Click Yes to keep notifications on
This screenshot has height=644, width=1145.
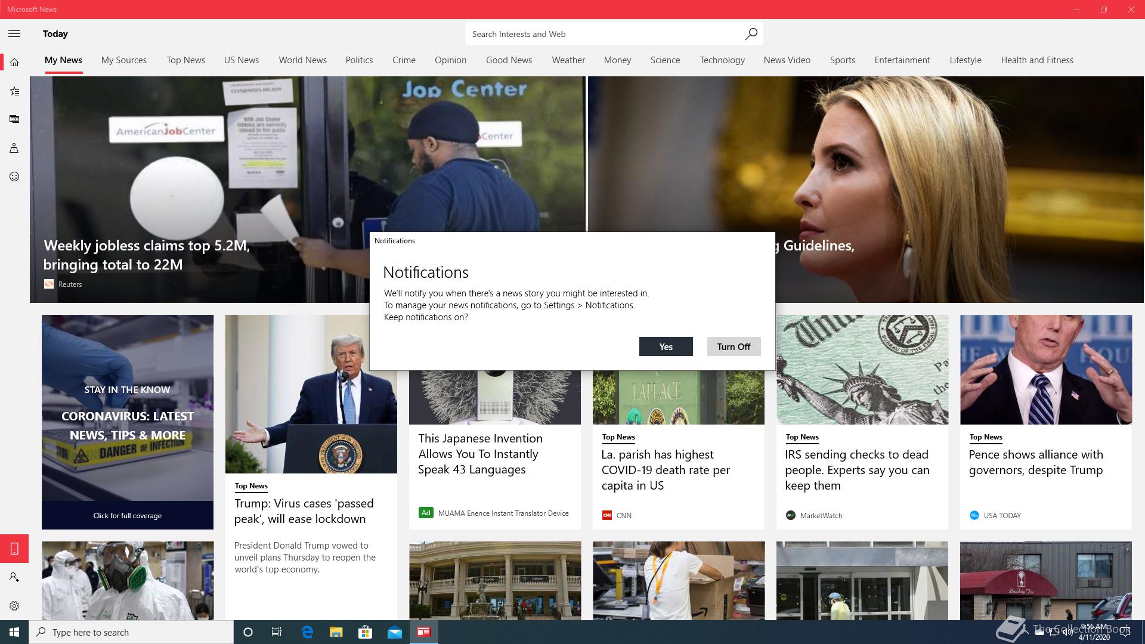666,346
